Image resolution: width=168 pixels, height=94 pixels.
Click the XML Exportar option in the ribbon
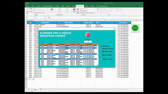(x=119, y=11)
